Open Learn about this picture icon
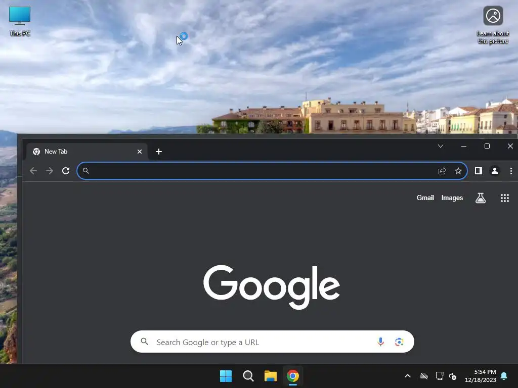The image size is (518, 388). 493,25
